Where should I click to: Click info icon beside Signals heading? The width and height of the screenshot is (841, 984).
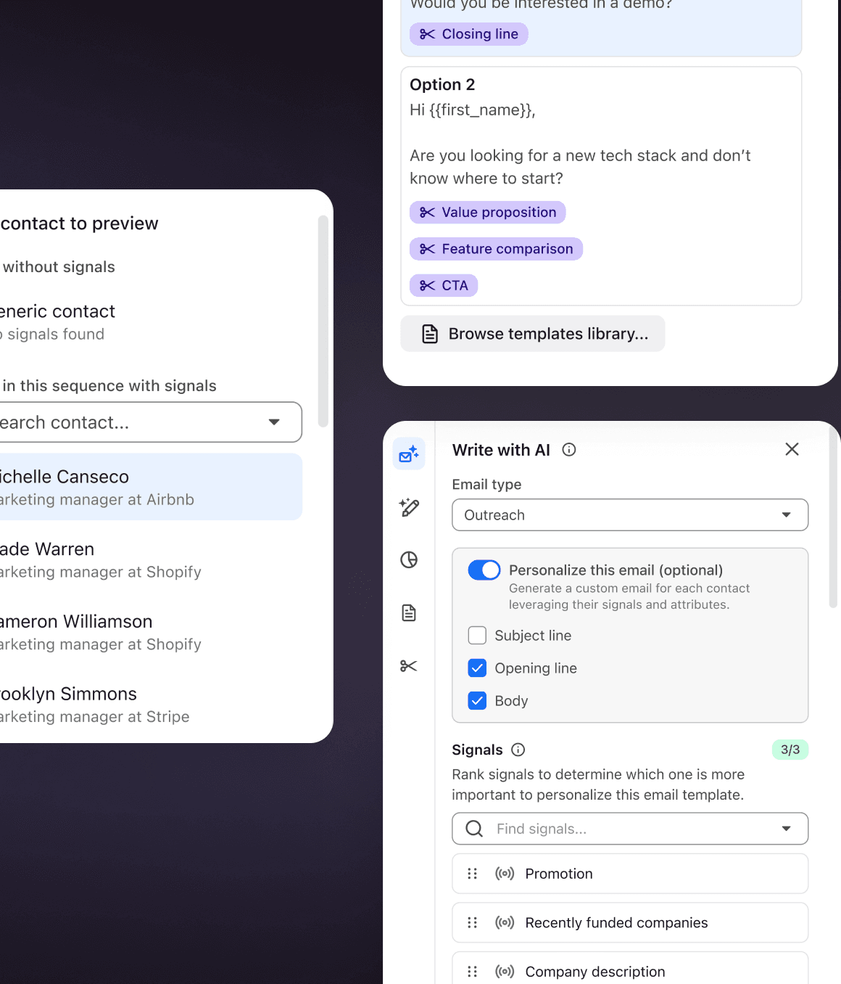point(518,750)
